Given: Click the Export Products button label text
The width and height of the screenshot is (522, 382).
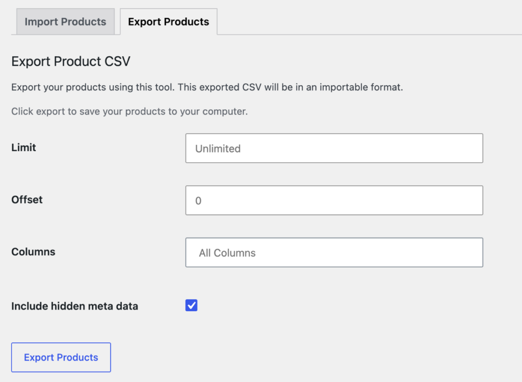Looking at the screenshot, I should [61, 358].
